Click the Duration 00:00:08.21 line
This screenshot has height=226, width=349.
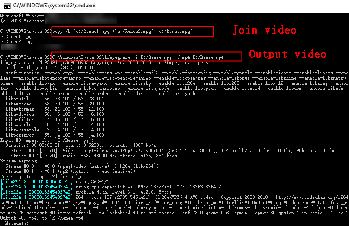82,146
